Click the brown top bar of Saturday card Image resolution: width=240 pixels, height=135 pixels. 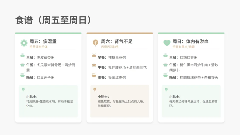[120, 33]
